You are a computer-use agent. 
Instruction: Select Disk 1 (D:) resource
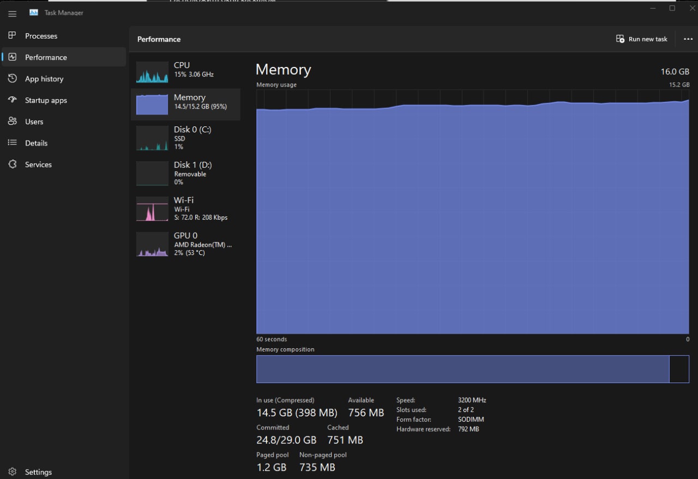pyautogui.click(x=192, y=165)
